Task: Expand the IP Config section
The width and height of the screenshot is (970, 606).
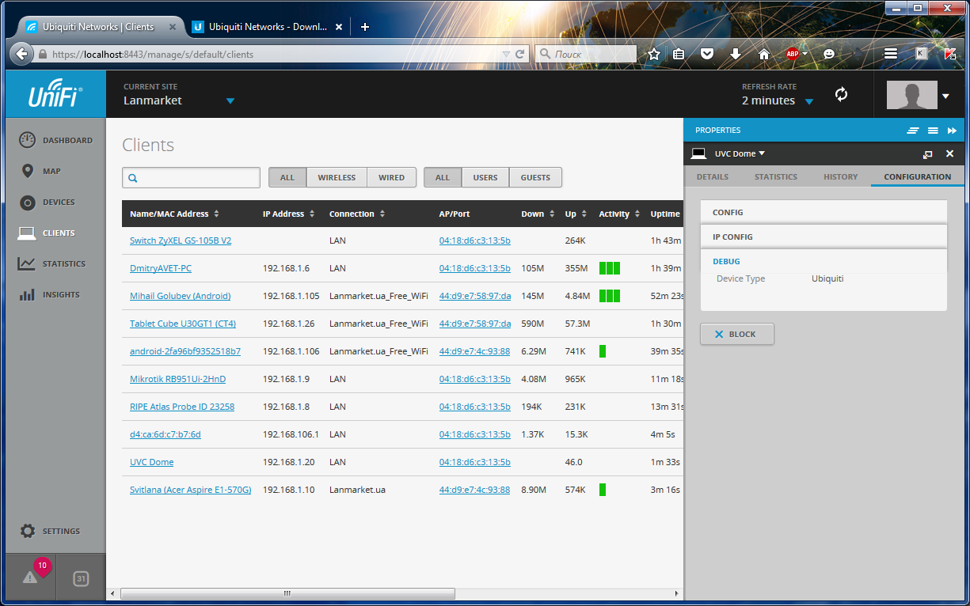Action: point(824,237)
